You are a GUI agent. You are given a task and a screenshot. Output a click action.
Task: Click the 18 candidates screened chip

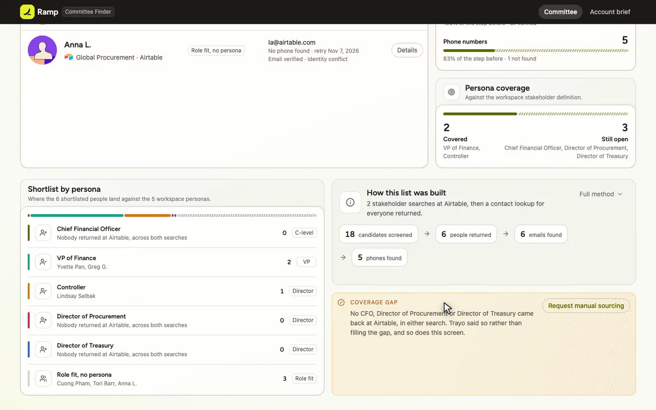(378, 234)
